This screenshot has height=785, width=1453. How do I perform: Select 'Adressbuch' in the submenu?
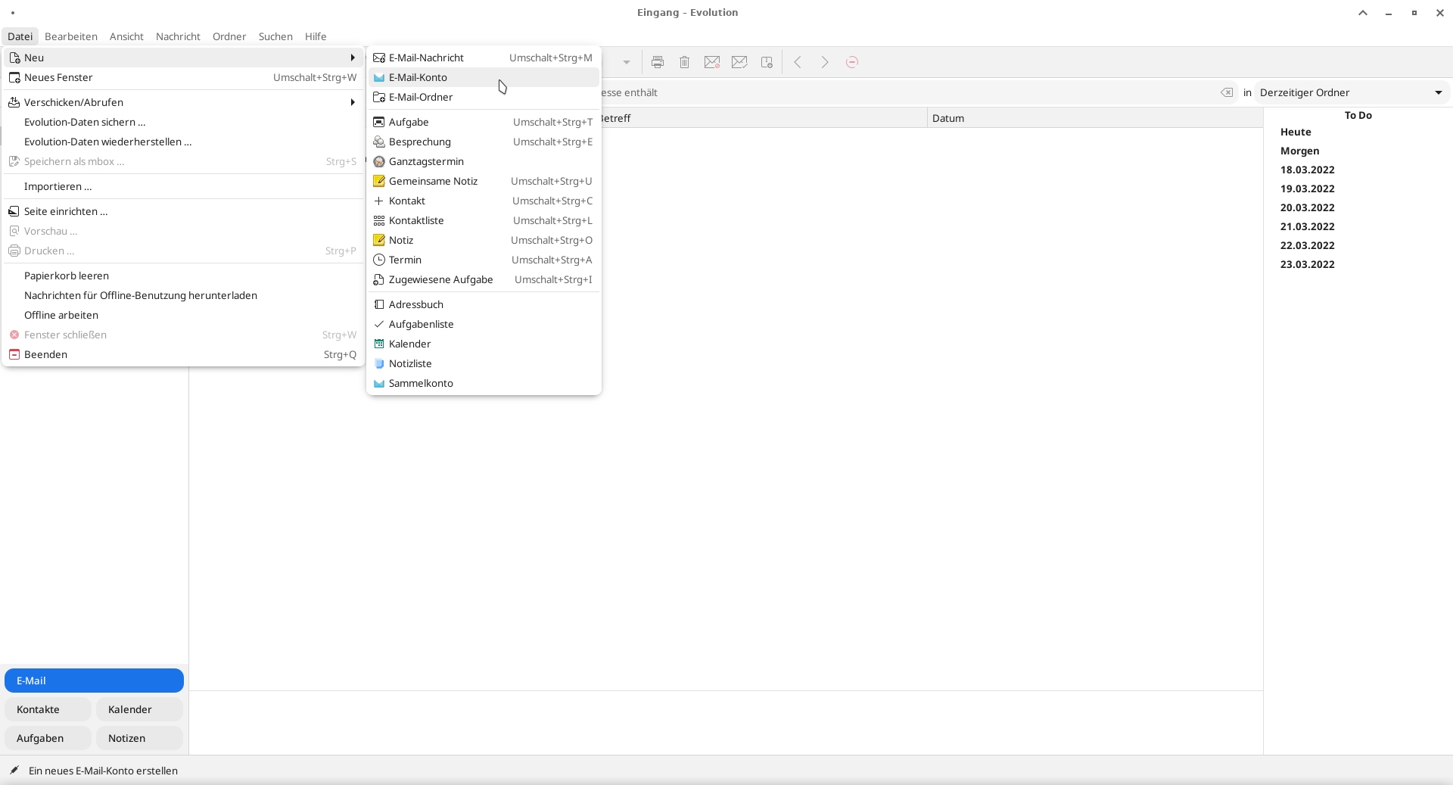[484, 304]
